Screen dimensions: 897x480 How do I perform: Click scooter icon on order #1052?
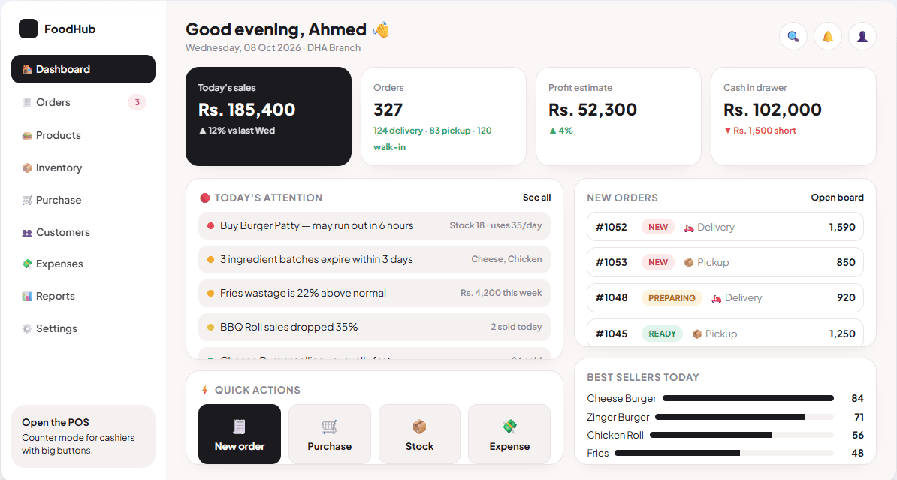689,227
